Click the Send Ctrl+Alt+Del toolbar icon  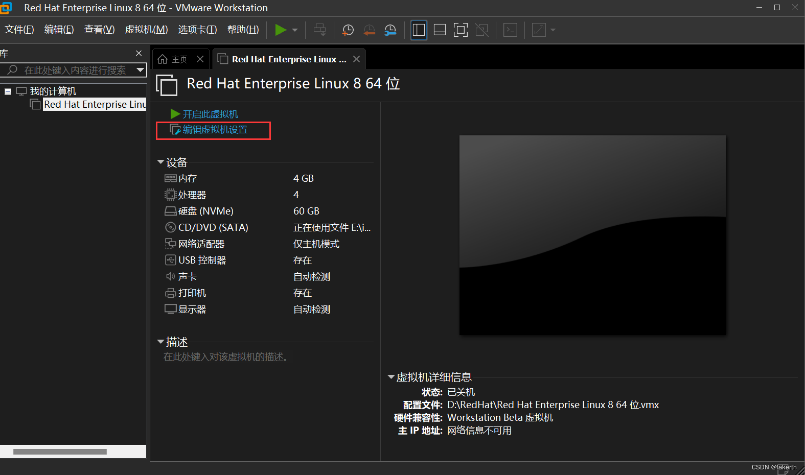coord(320,30)
